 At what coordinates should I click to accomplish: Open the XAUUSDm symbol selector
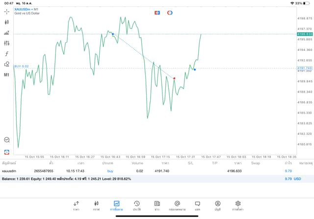click(x=24, y=9)
